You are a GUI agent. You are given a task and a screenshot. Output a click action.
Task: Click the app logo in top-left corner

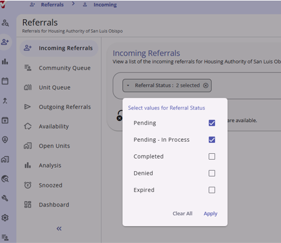coord(3,4)
